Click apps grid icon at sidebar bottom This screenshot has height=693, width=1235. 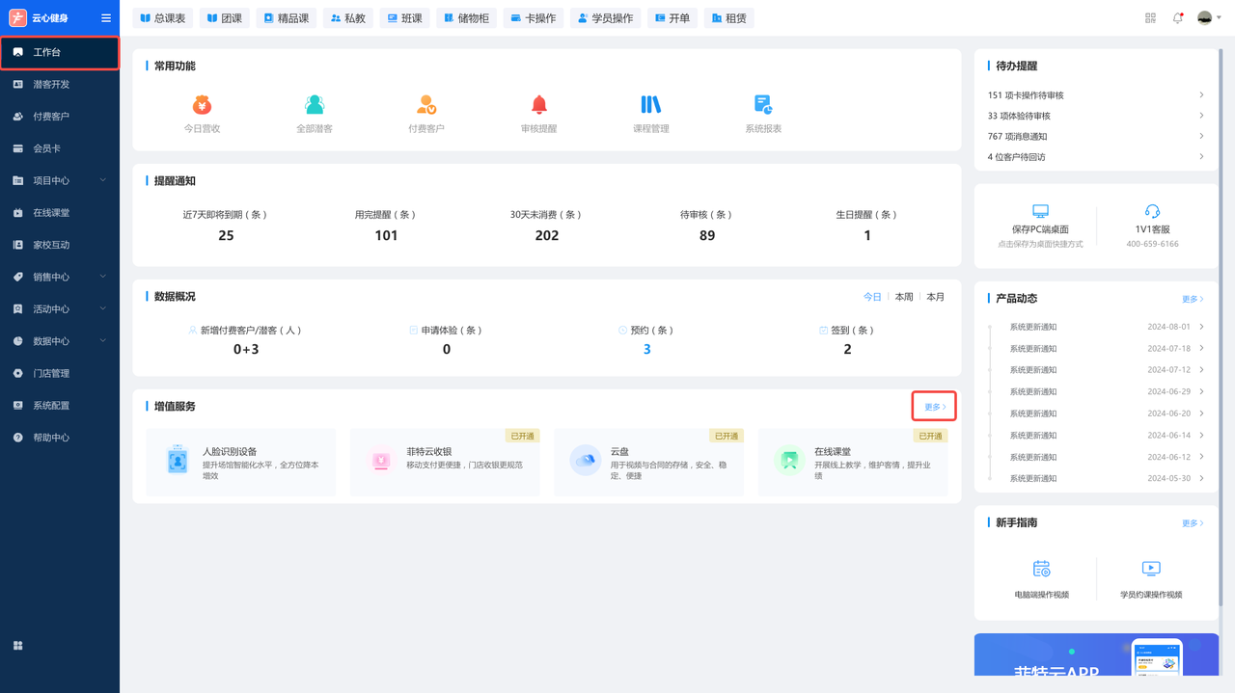17,646
